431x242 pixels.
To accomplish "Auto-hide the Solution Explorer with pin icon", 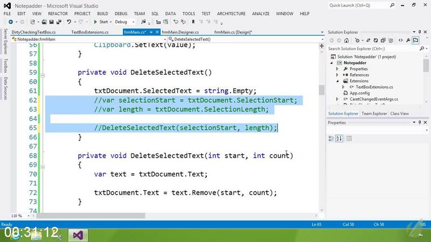I will point(420,32).
